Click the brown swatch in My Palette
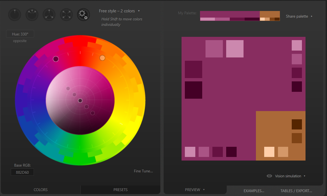Screen dimensions: 327x196 coord(270,14)
